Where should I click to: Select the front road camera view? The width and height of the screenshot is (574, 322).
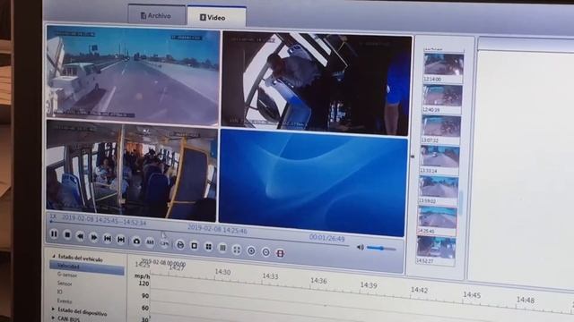pyautogui.click(x=134, y=75)
